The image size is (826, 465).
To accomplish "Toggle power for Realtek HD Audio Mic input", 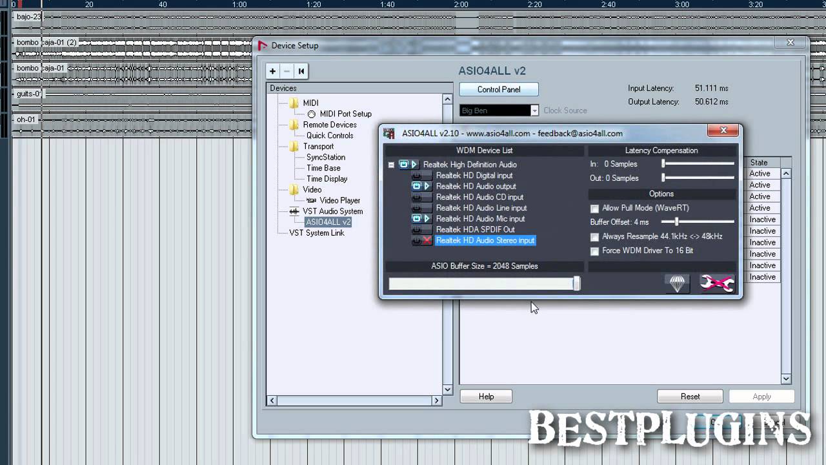I will point(417,219).
